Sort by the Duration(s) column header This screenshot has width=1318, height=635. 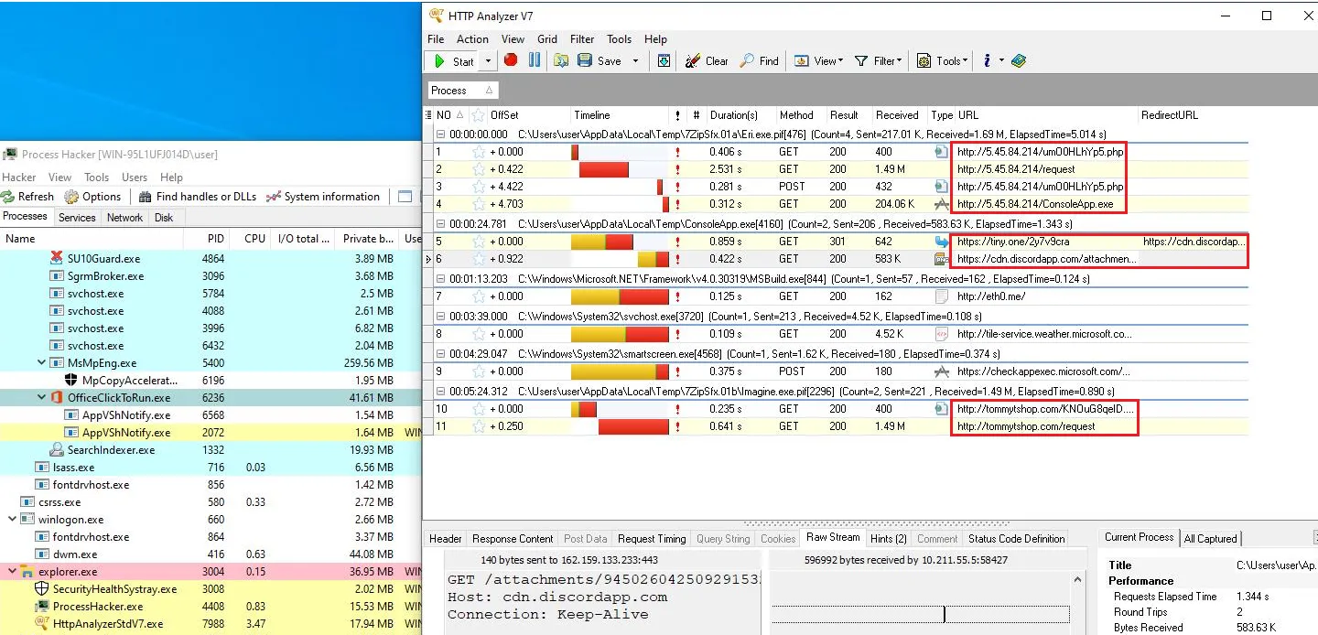pos(733,115)
